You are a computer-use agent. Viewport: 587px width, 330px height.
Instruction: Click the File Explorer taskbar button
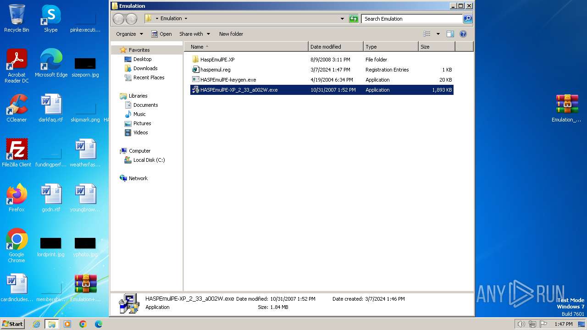tap(52, 324)
